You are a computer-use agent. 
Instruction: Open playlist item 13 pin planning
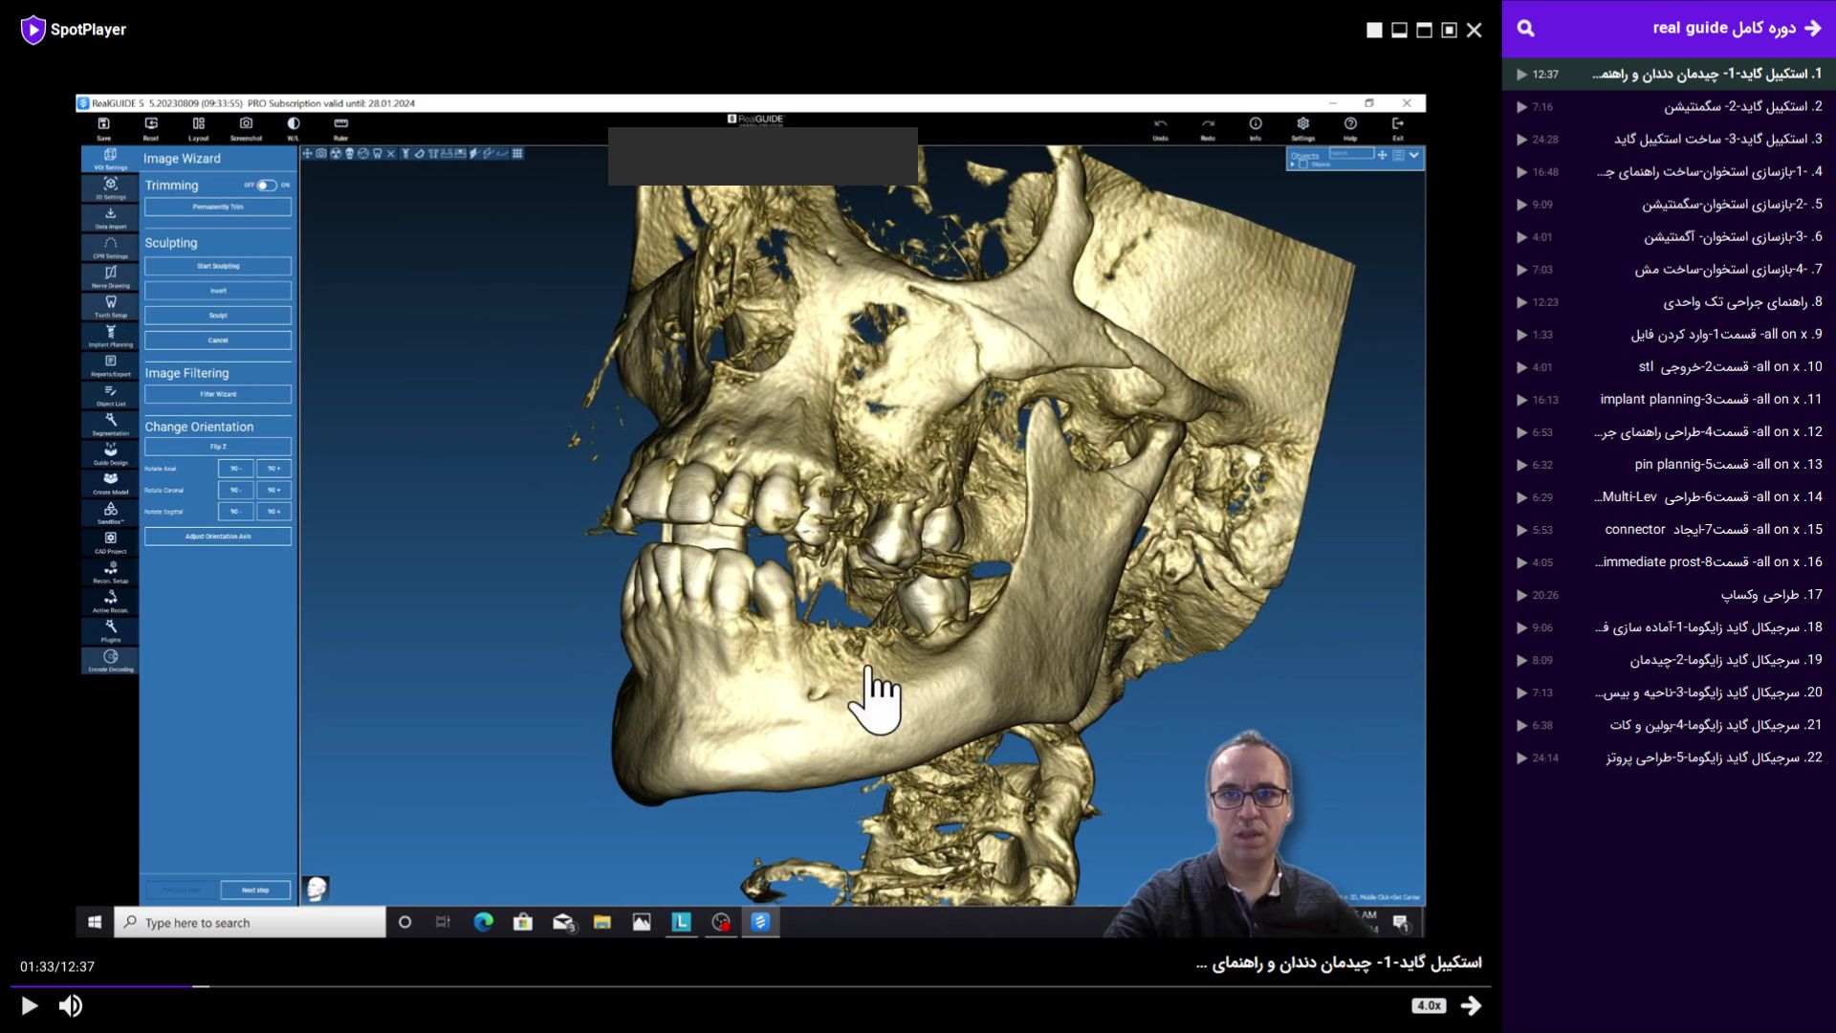(1669, 465)
